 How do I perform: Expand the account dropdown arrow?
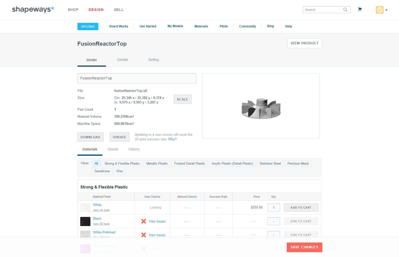[387, 10]
